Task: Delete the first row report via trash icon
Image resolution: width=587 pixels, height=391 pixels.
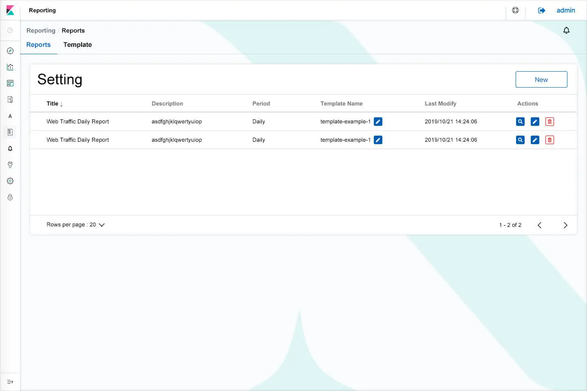Action: coord(549,121)
